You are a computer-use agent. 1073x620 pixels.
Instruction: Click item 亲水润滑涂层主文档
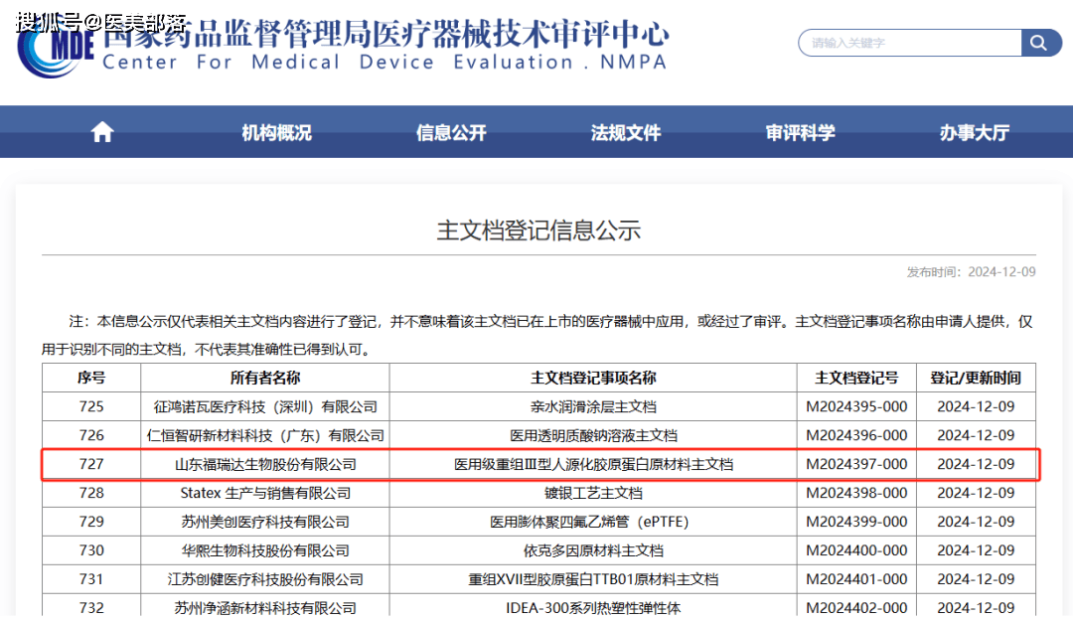(593, 407)
